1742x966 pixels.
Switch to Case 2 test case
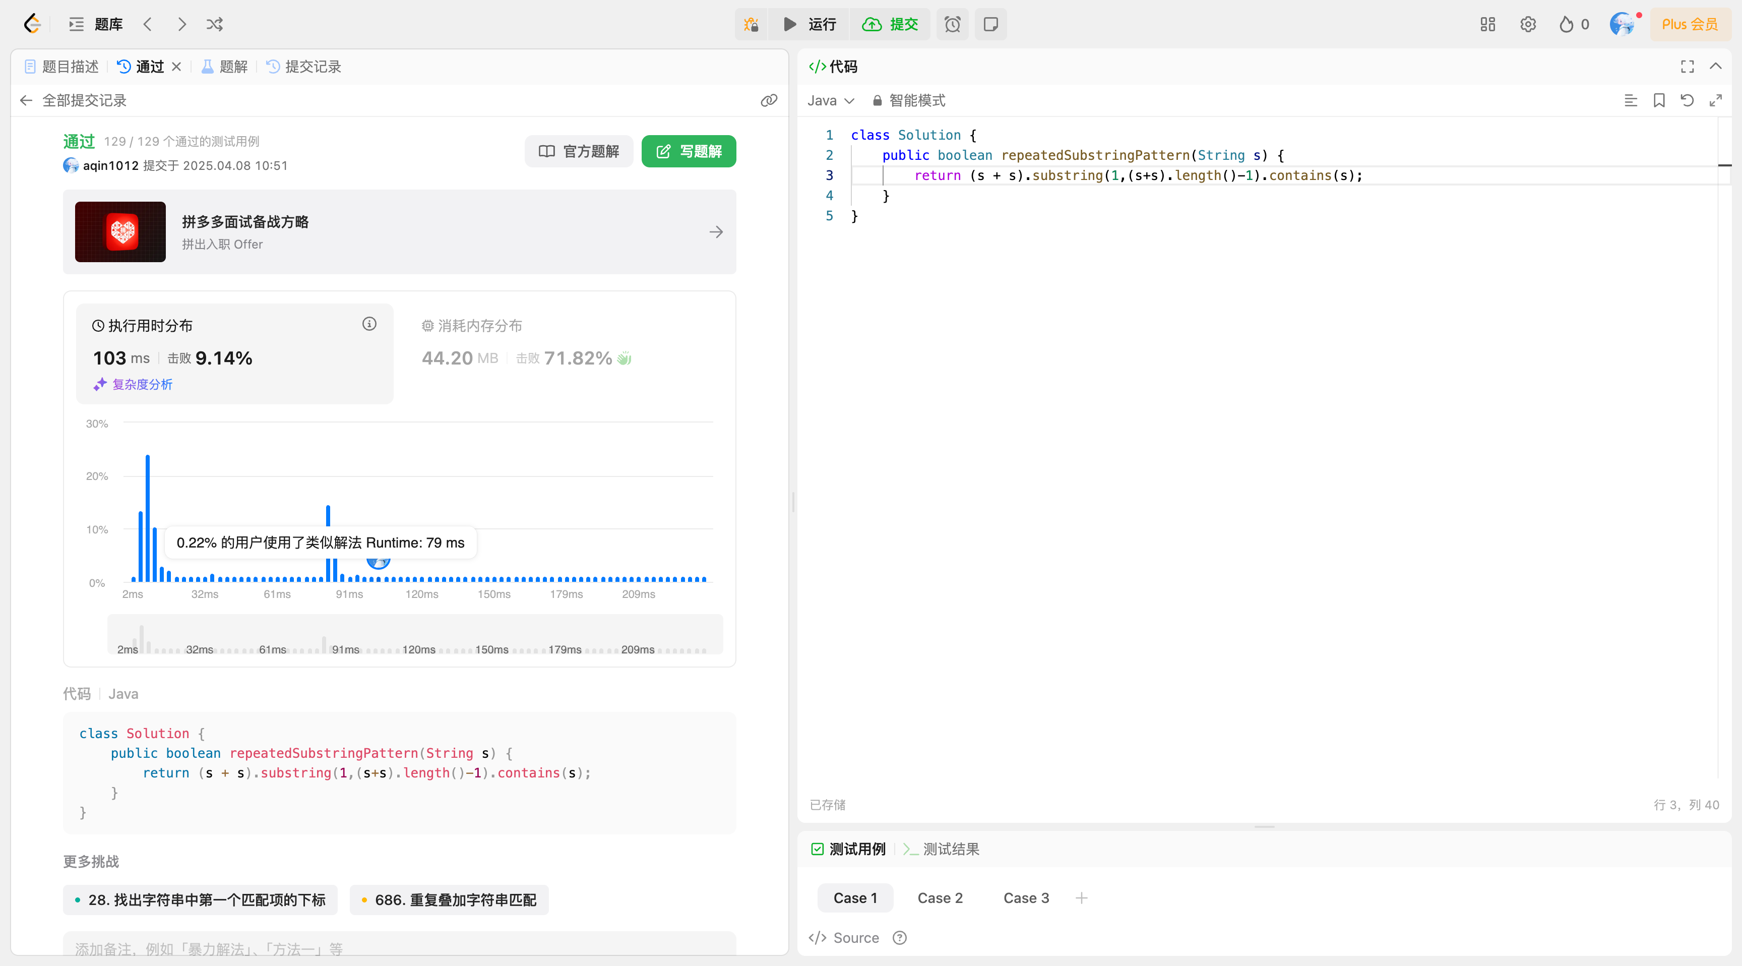(x=940, y=897)
